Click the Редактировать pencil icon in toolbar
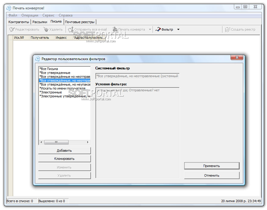 point(12,29)
